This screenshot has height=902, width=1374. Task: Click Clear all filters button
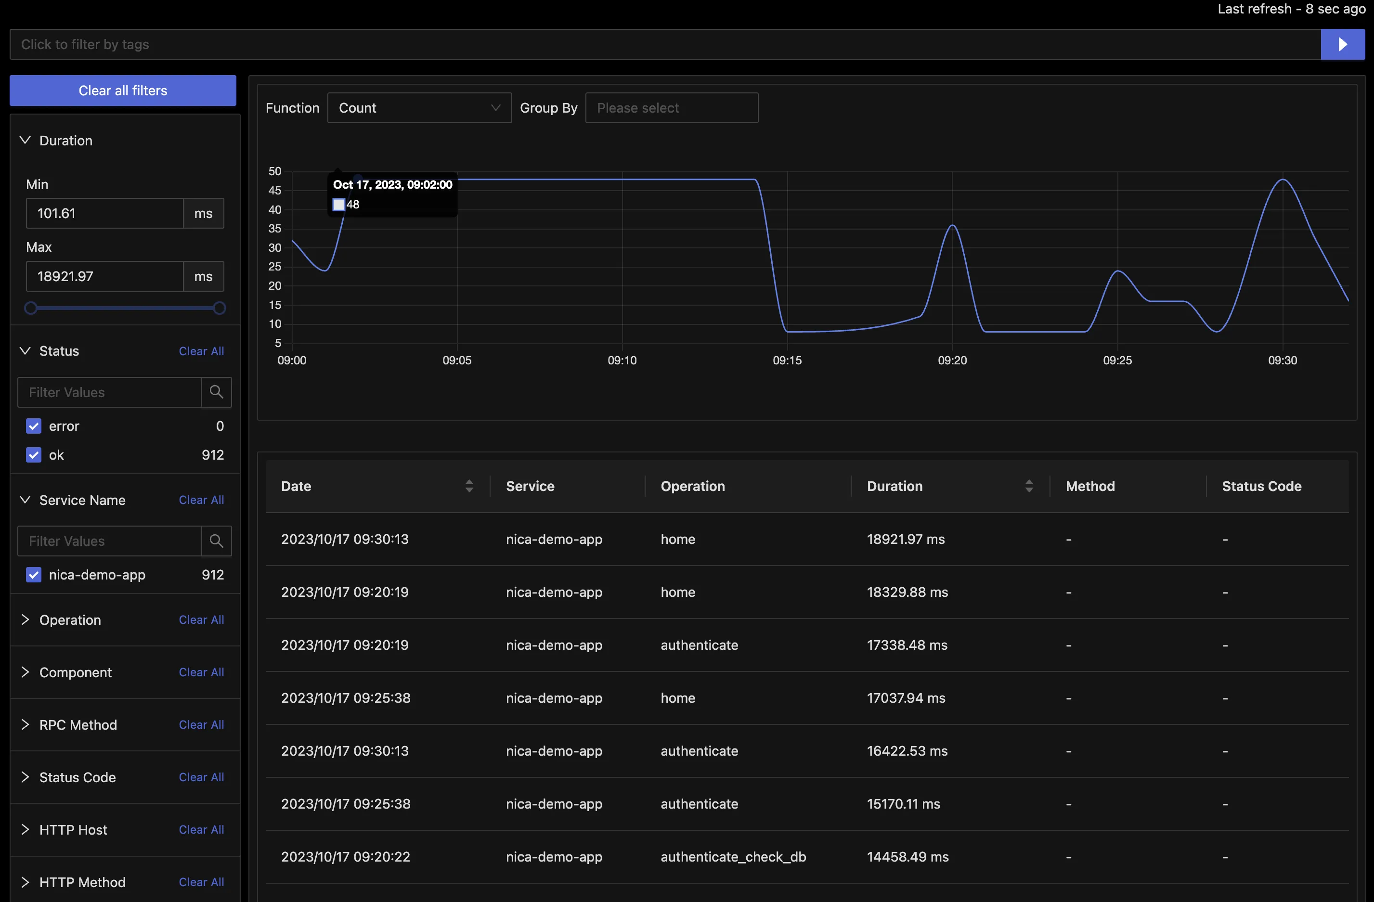tap(123, 90)
